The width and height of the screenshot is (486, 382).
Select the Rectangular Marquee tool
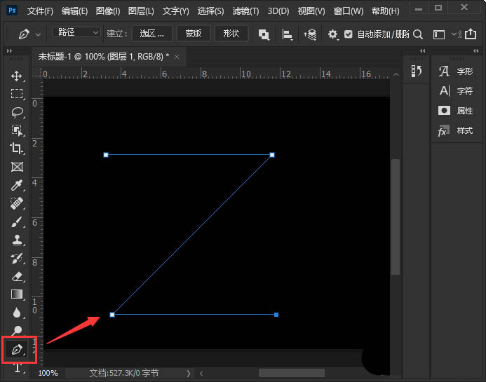[17, 93]
